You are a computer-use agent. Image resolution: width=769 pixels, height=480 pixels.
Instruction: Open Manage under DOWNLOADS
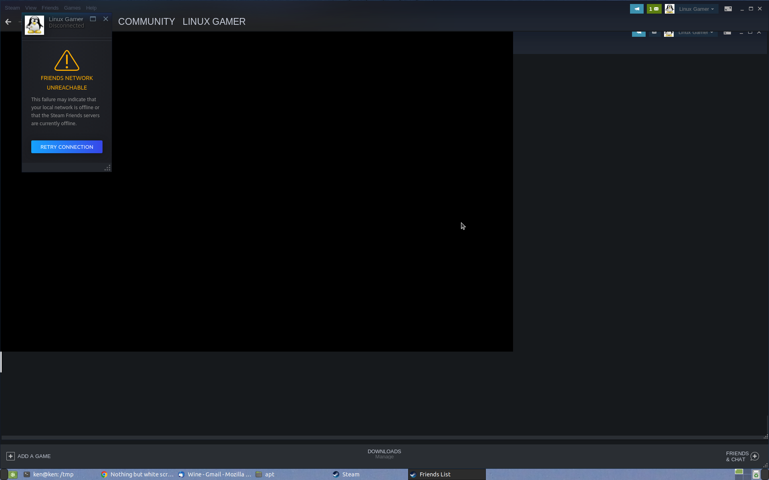pos(384,456)
